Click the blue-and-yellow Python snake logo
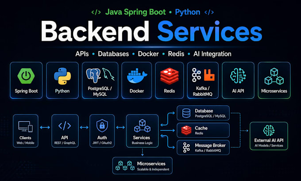 pyautogui.click(x=62, y=76)
